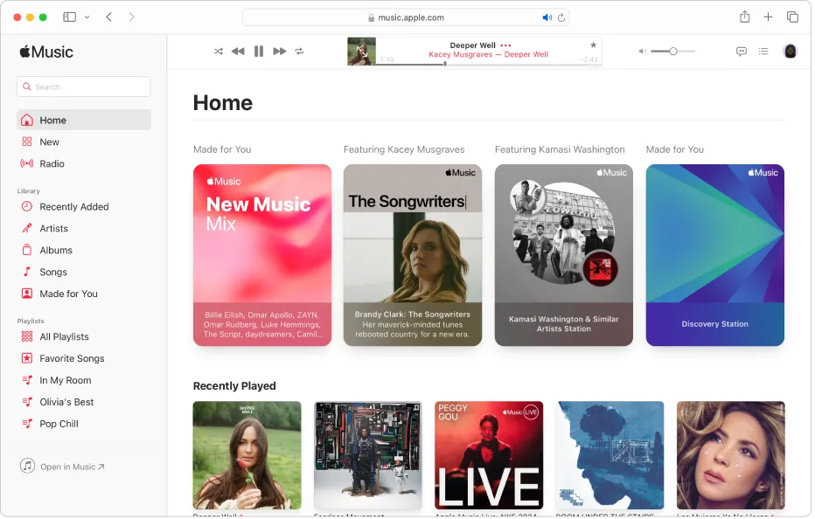Screen dimensions: 815x519
Task: Toggle repeat mode on
Action: coord(301,51)
